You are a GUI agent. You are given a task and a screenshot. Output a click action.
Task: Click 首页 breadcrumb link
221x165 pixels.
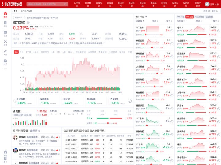(x=15, y=11)
